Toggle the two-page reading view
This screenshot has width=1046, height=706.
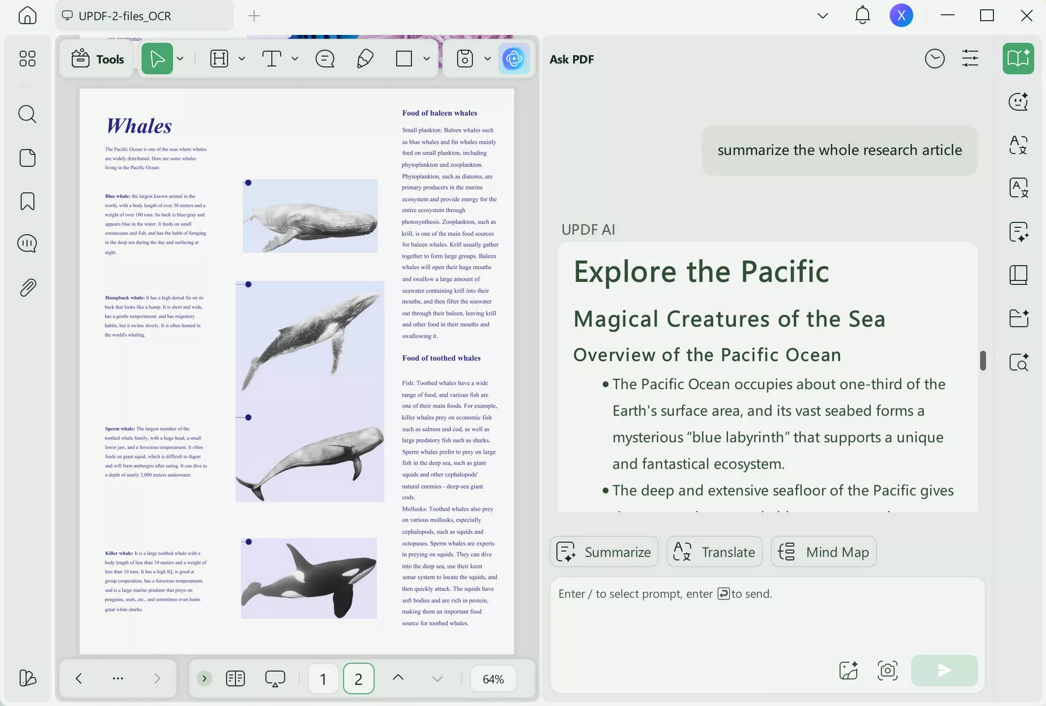click(x=235, y=678)
